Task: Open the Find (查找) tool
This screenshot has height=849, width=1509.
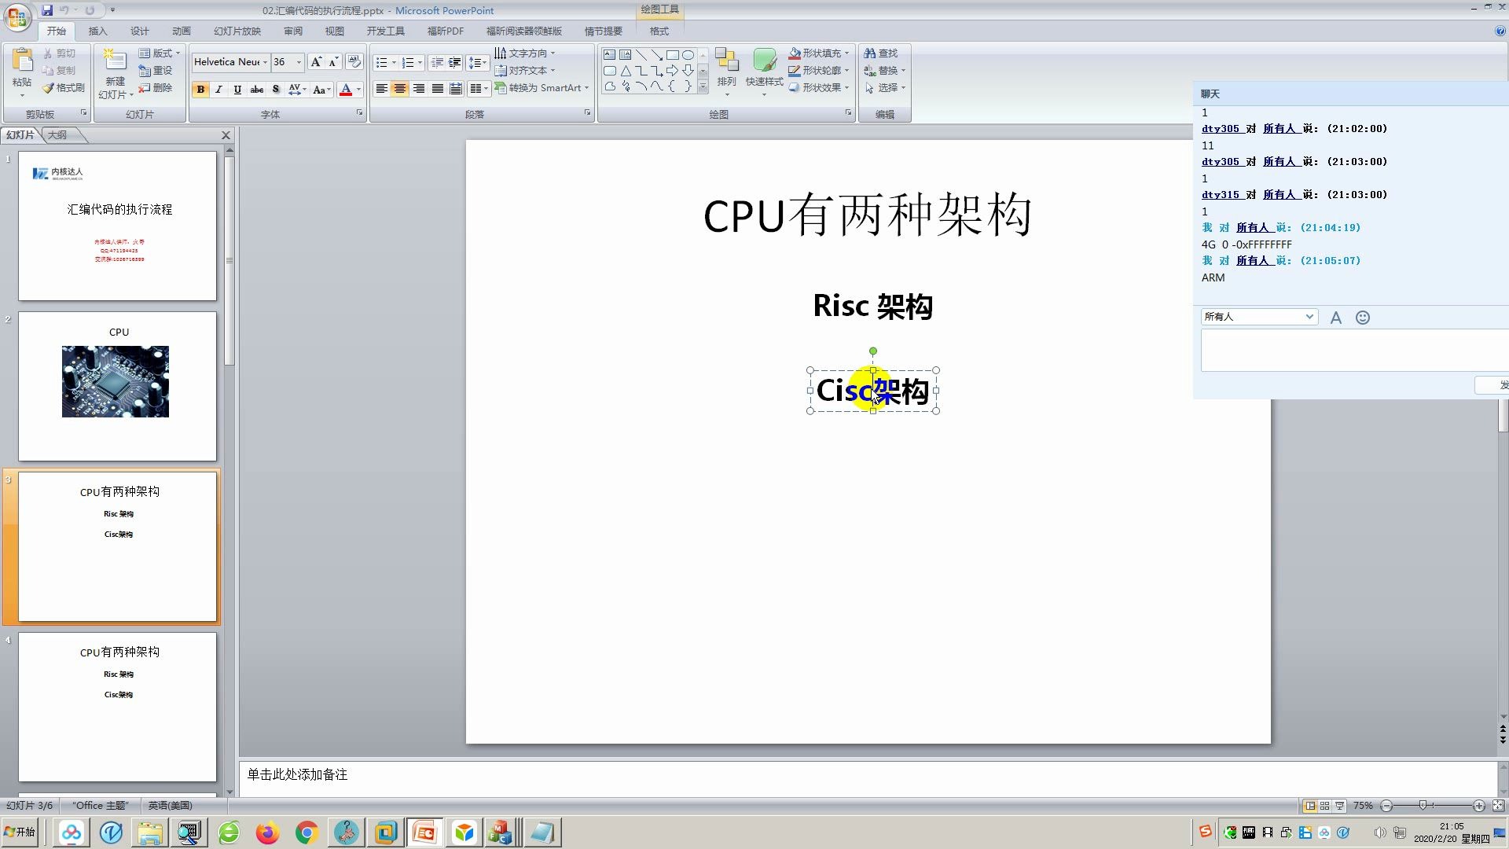Action: (x=883, y=53)
